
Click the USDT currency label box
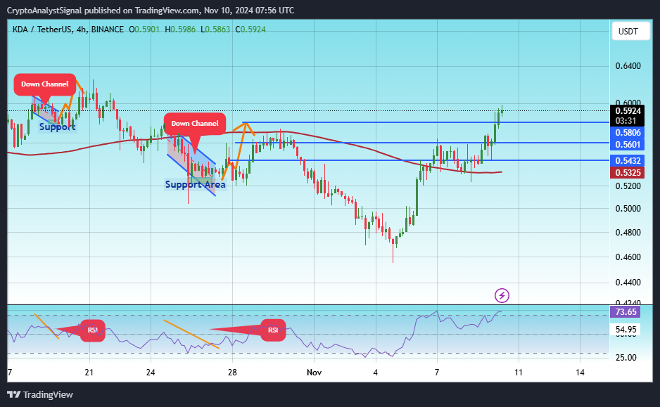pos(630,32)
